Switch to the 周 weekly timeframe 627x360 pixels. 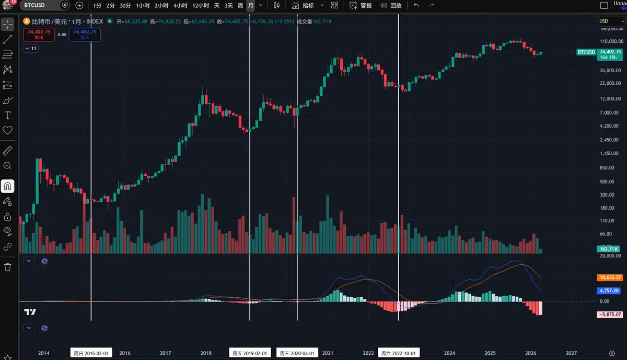[x=240, y=5]
